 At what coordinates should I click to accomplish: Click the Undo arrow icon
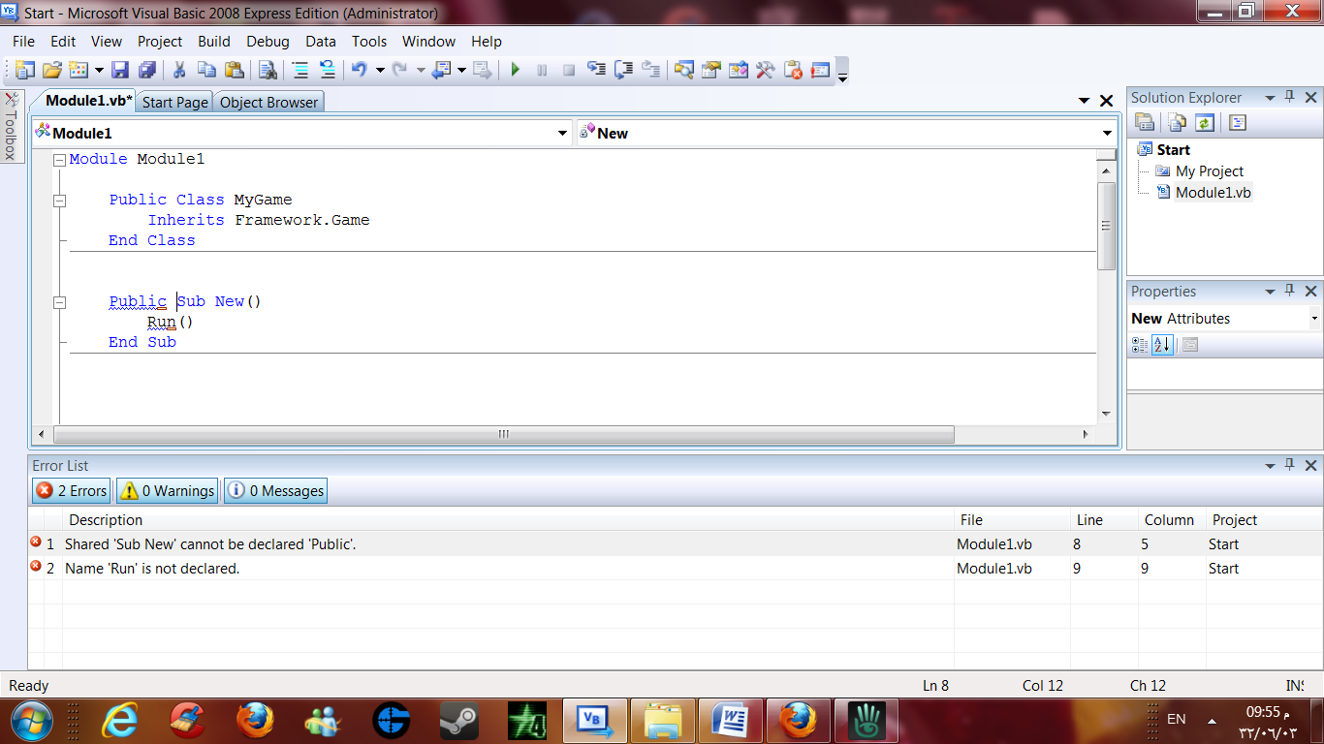point(360,70)
